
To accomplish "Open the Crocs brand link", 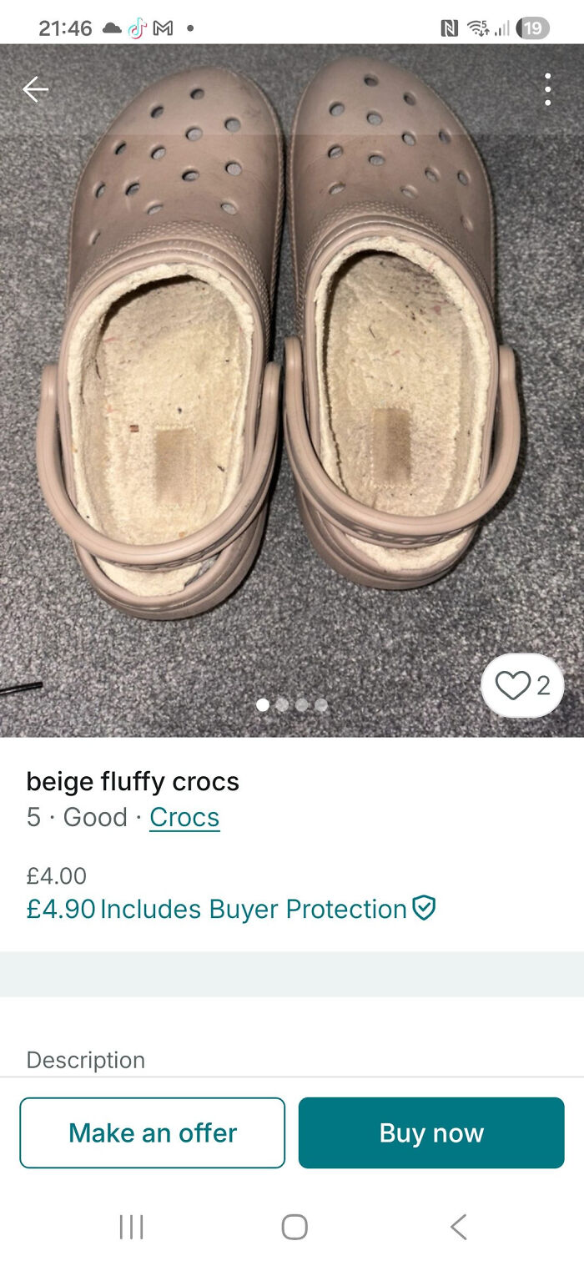I will (x=184, y=817).
